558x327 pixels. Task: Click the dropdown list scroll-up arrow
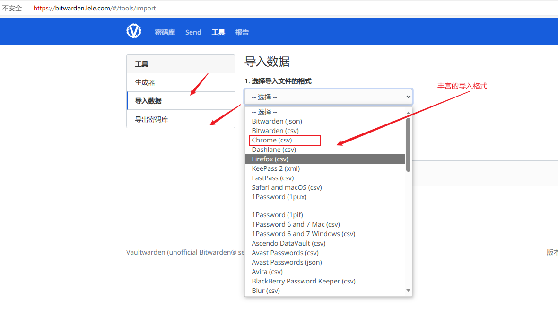point(408,113)
